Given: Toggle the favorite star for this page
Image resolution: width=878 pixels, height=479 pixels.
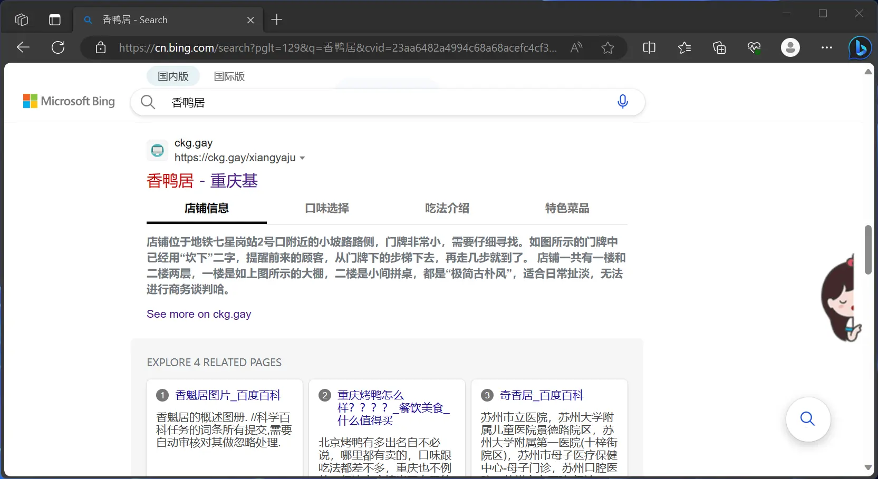Looking at the screenshot, I should pyautogui.click(x=608, y=47).
